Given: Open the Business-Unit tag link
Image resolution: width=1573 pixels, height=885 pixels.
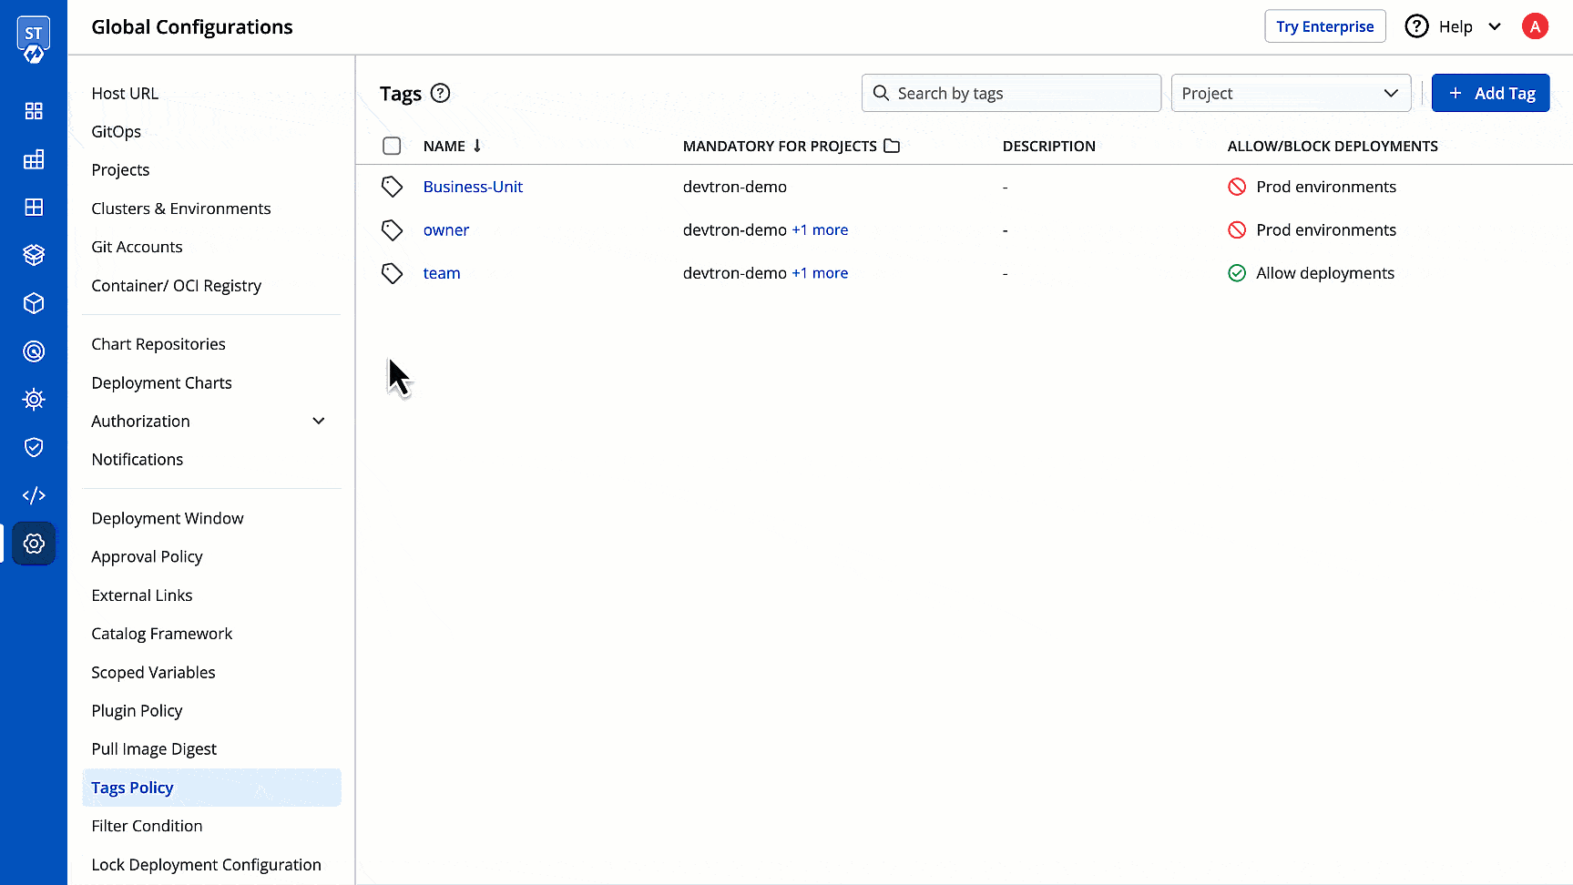Looking at the screenshot, I should 473,186.
